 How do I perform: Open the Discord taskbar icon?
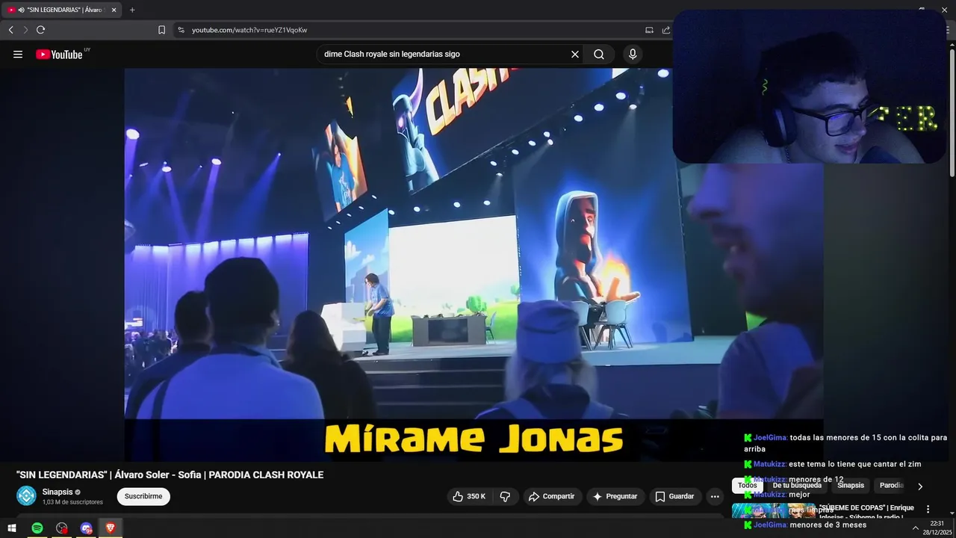click(86, 528)
